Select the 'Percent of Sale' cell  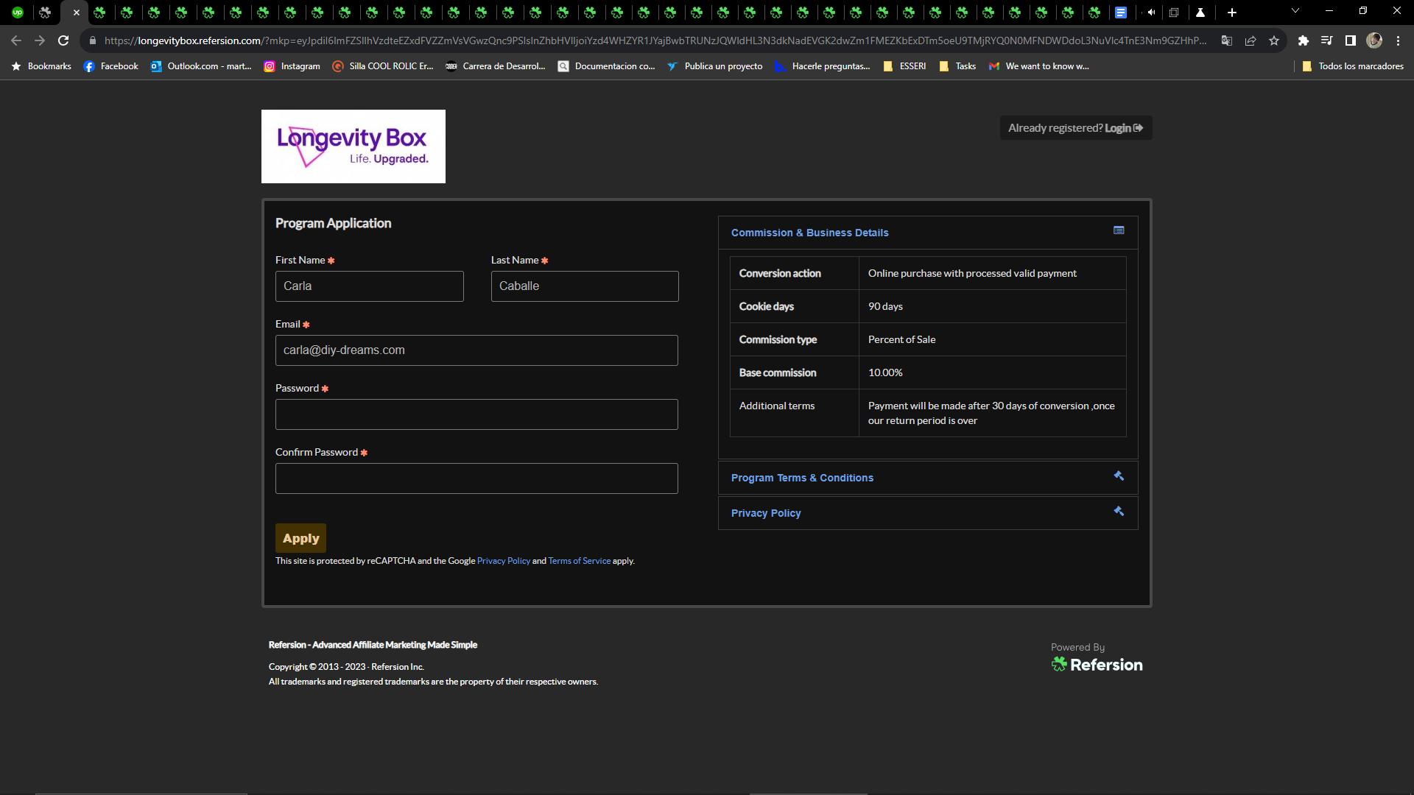[992, 339]
